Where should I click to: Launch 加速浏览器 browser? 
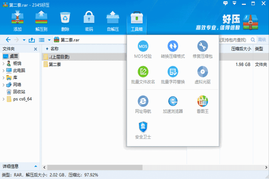pyautogui.click(x=173, y=104)
